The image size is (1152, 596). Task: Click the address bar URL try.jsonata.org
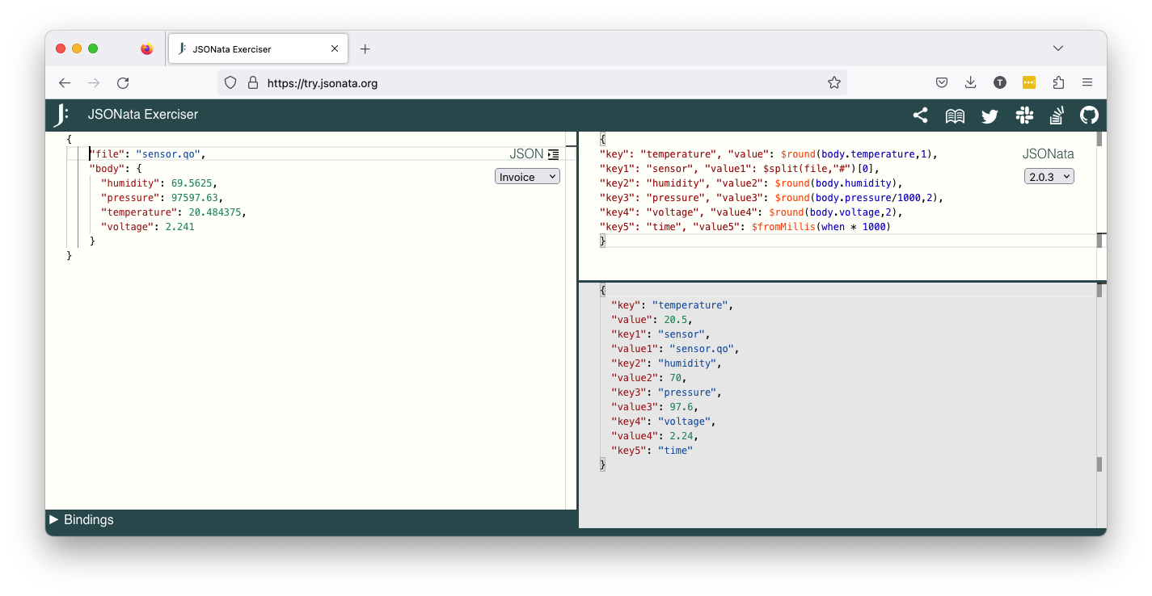(x=323, y=82)
